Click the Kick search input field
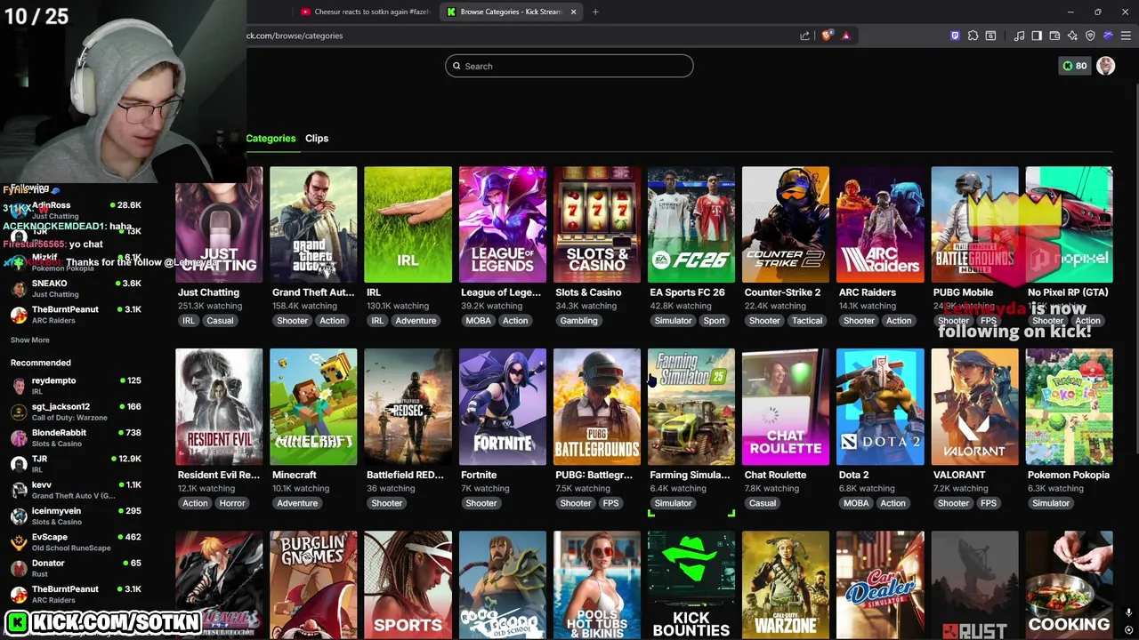This screenshot has width=1139, height=640. click(569, 66)
